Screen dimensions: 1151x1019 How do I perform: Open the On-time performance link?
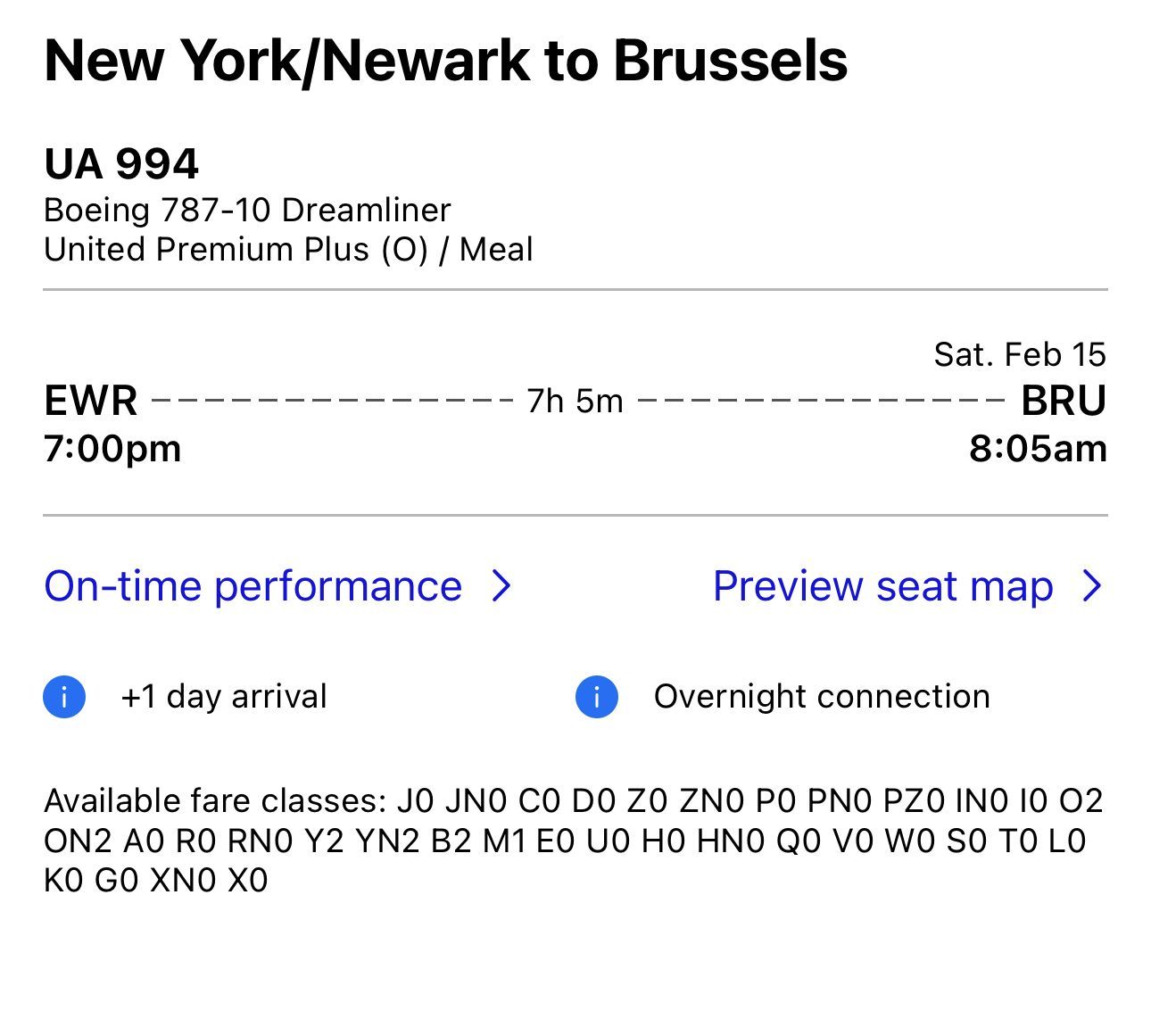[253, 586]
